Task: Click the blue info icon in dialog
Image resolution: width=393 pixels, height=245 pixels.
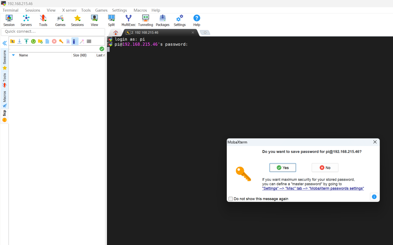Action: [x=374, y=197]
